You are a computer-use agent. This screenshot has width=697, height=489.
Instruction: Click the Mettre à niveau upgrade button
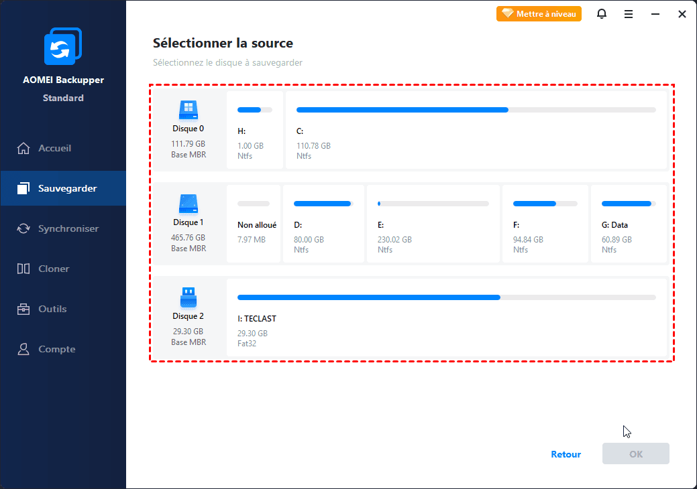coord(539,14)
